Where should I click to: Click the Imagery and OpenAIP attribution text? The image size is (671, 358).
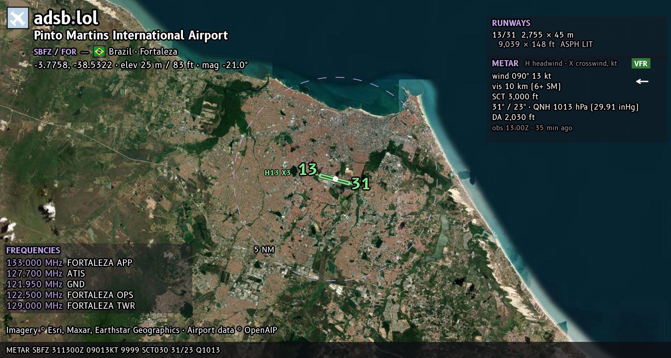click(x=142, y=330)
